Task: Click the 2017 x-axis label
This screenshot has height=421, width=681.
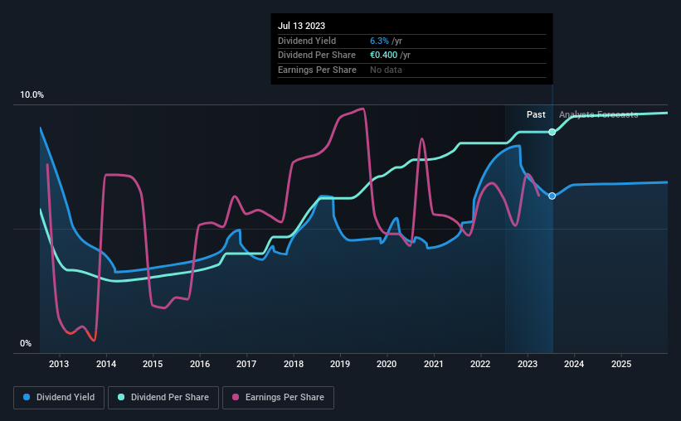Action: pyautogui.click(x=246, y=364)
